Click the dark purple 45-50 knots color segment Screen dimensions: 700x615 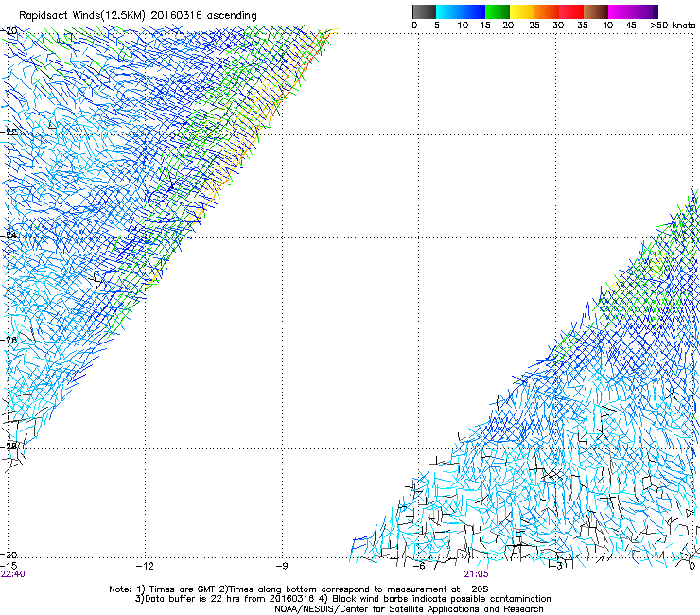click(645, 11)
